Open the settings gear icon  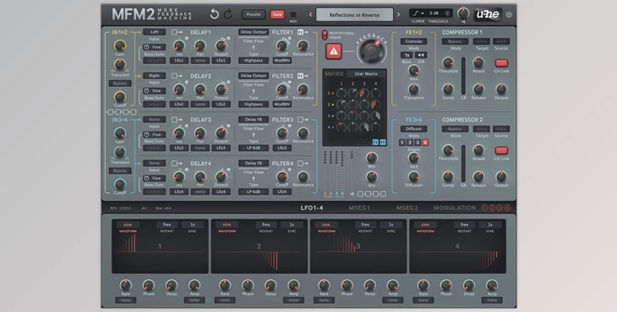pos(509,14)
